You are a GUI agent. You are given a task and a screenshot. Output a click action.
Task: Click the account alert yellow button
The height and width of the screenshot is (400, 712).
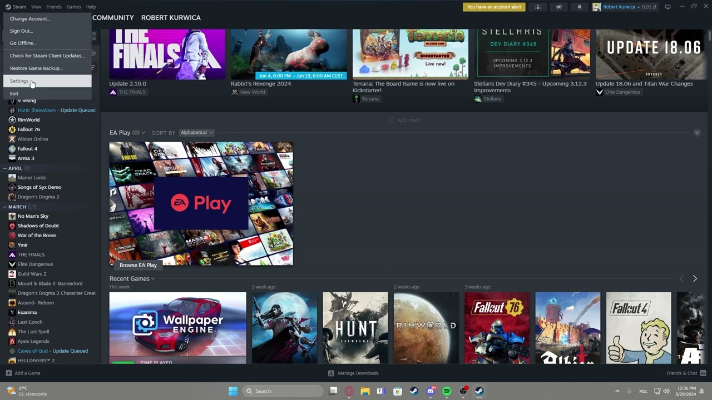[493, 7]
